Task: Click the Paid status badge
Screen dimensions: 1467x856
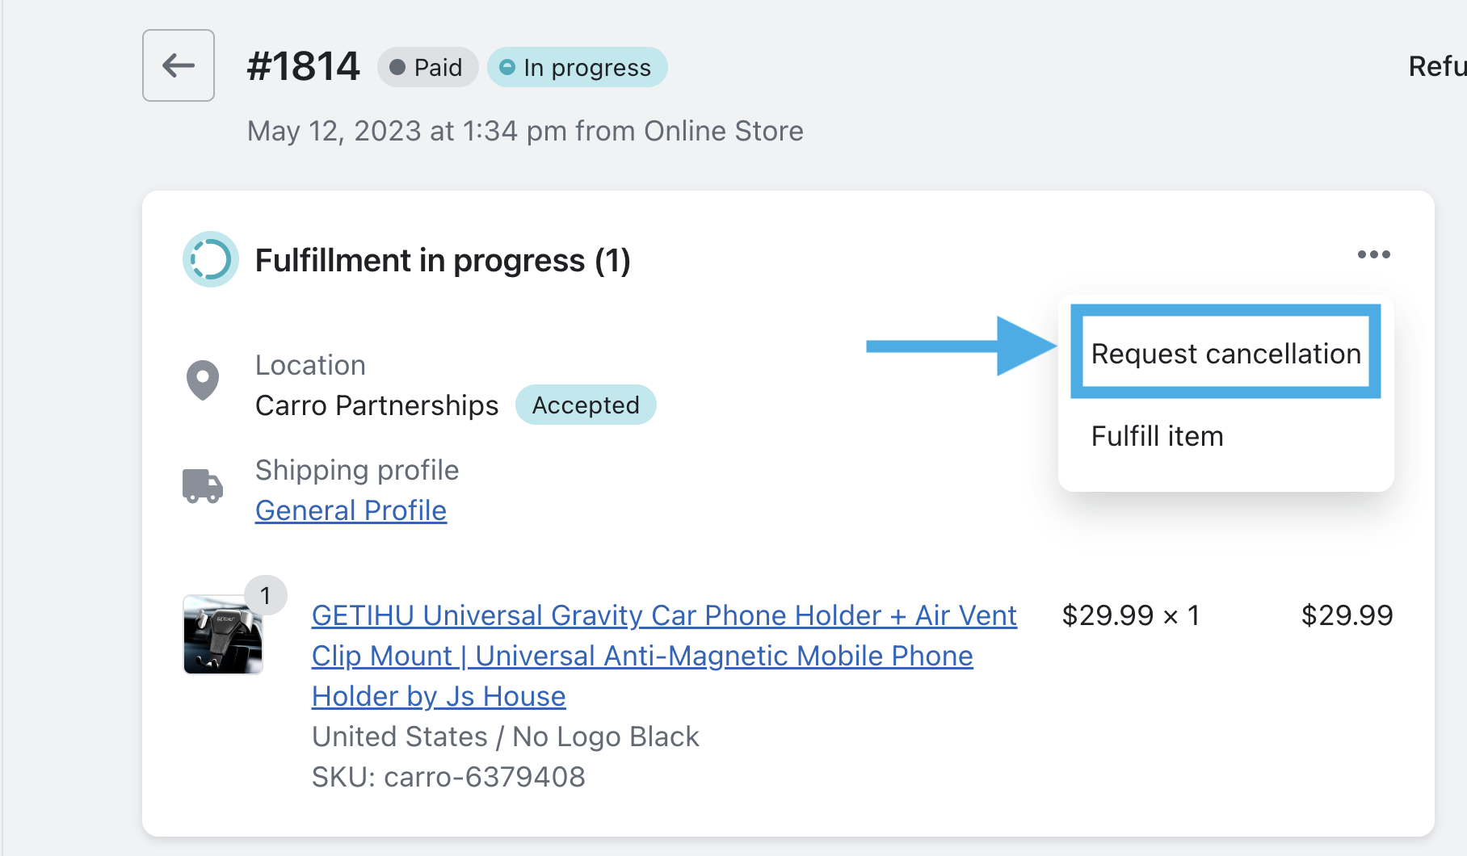Action: click(427, 67)
